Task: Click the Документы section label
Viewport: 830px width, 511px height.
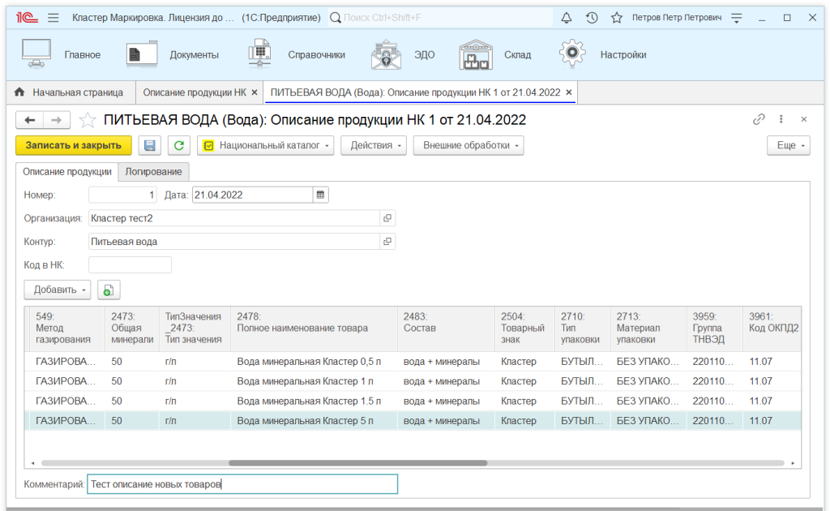Action: coord(195,54)
